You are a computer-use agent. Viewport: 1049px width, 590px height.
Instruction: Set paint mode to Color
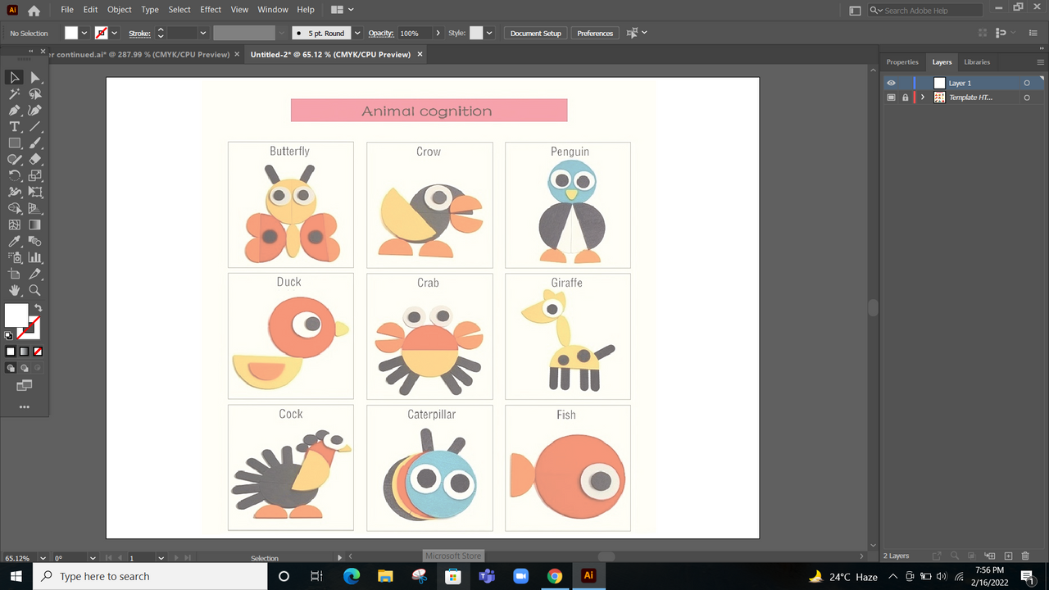coord(11,352)
